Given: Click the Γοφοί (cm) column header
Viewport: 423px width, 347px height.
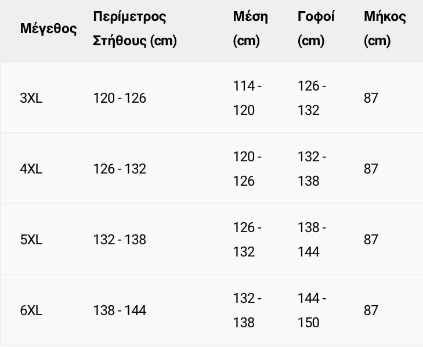Looking at the screenshot, I should tap(316, 28).
